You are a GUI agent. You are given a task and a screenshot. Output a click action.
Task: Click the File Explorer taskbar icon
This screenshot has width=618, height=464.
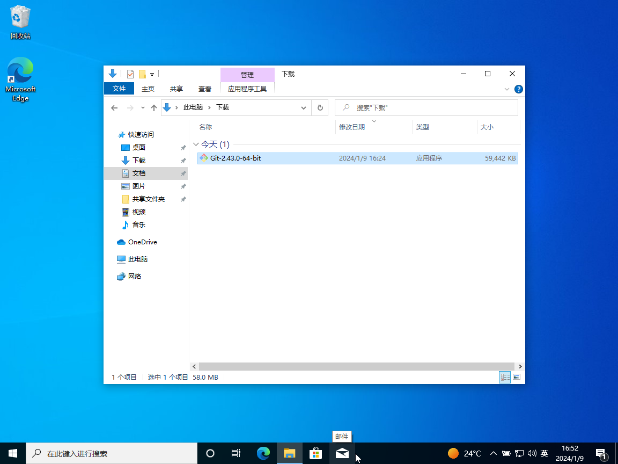pos(289,453)
